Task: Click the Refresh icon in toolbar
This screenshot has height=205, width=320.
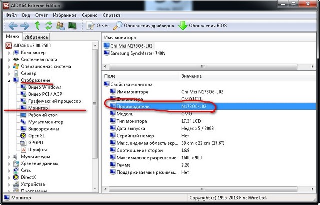Action: (49, 25)
